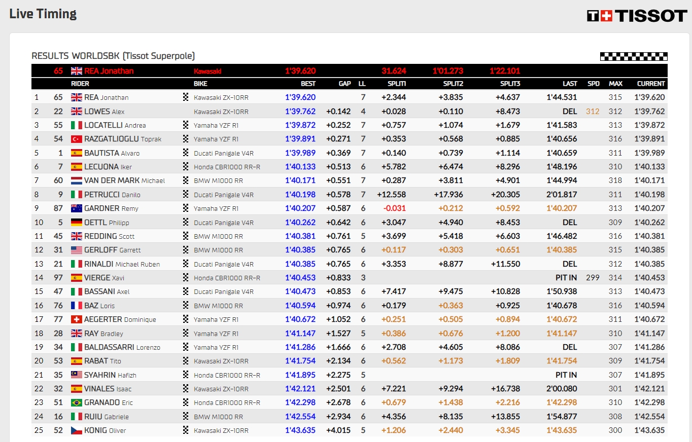This screenshot has height=442, width=692.
Task: Select rider name RINALDI Michael Ruben
Action: click(122, 264)
